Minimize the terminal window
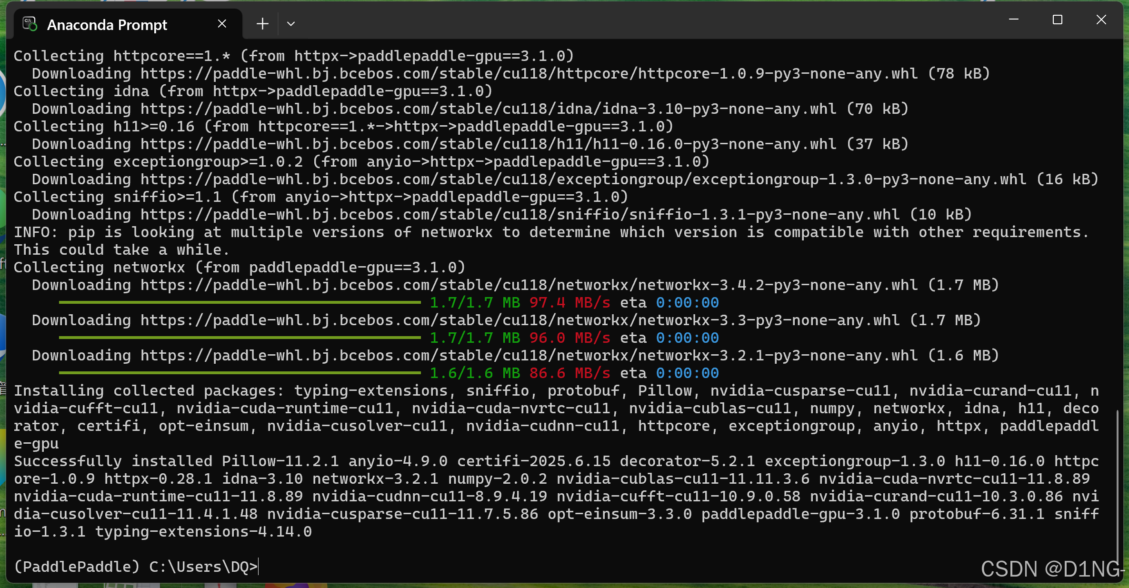1129x588 pixels. pyautogui.click(x=1013, y=20)
